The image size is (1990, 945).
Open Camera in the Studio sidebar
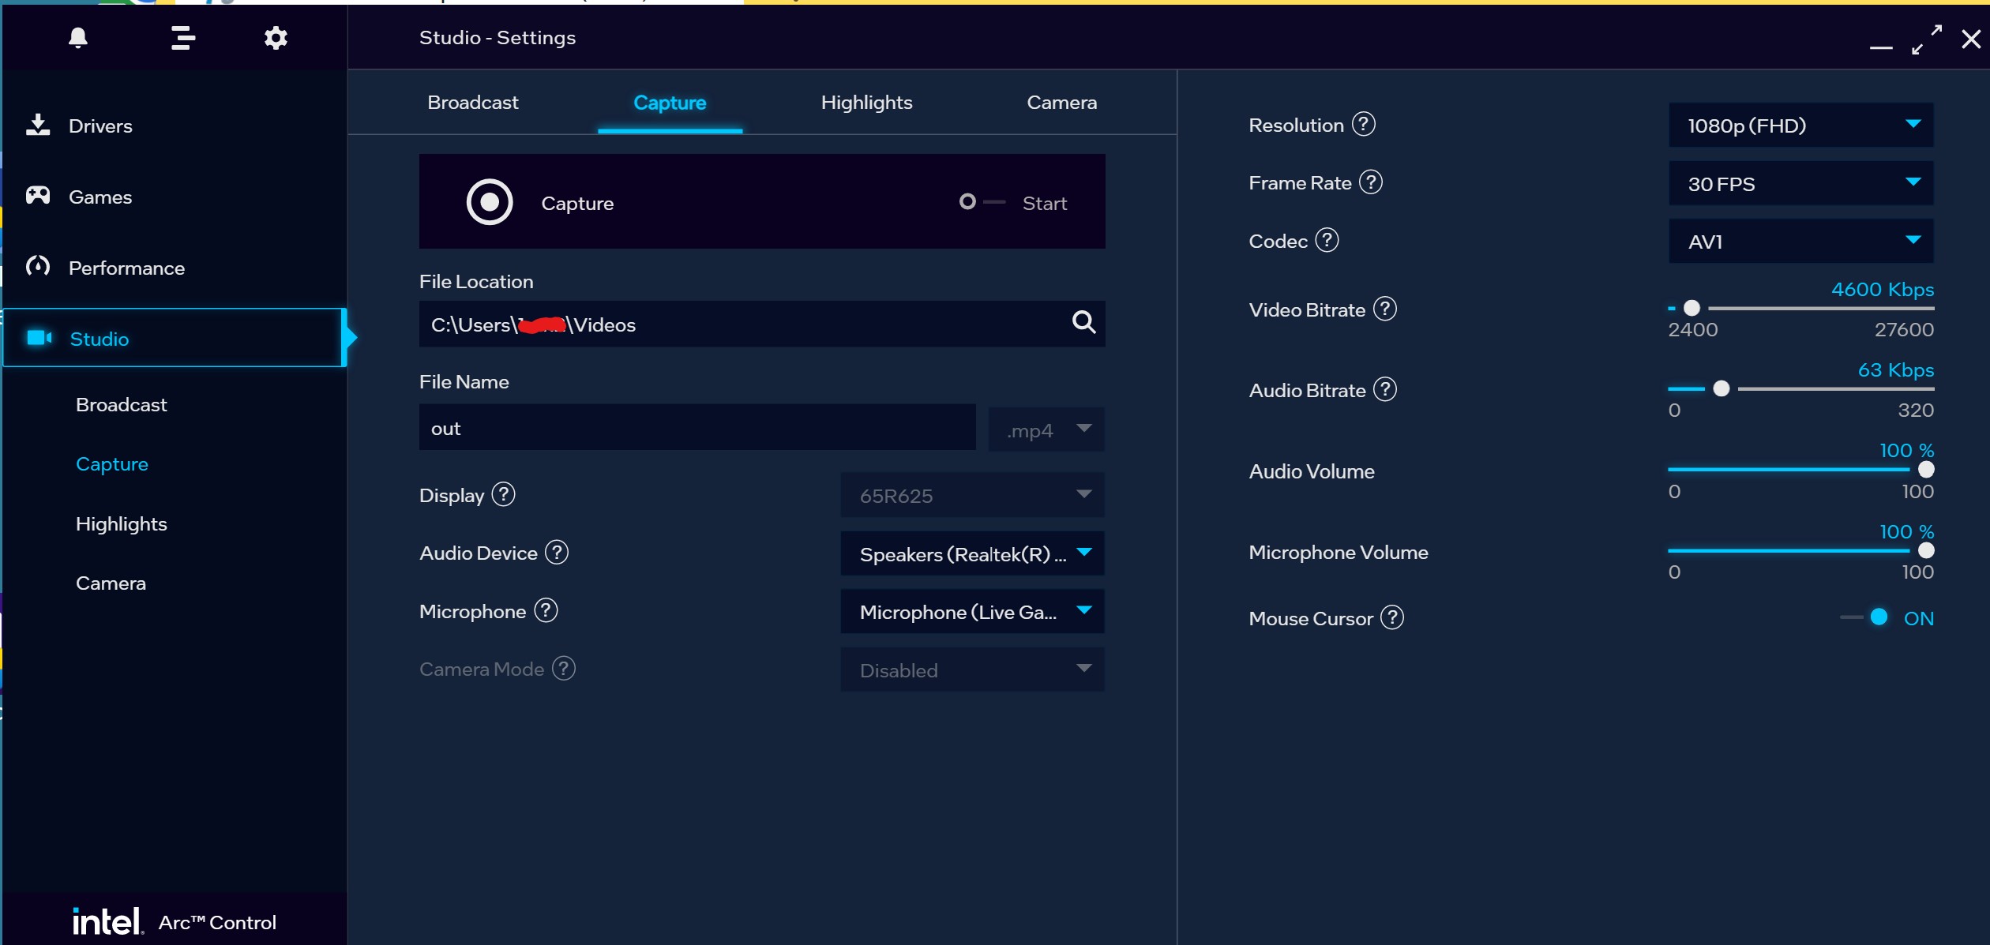(x=111, y=583)
